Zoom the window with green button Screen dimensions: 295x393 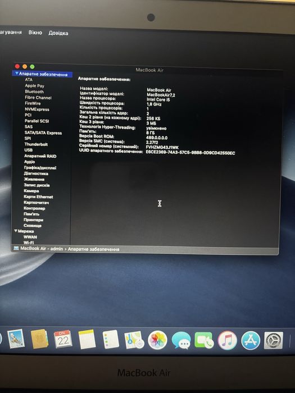(x=32, y=67)
